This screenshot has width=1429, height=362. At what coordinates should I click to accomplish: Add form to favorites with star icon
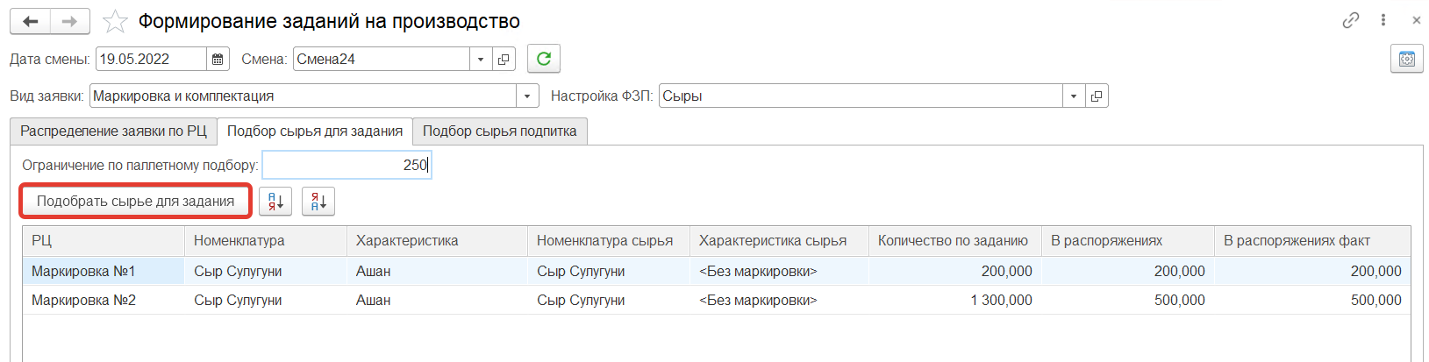115,21
